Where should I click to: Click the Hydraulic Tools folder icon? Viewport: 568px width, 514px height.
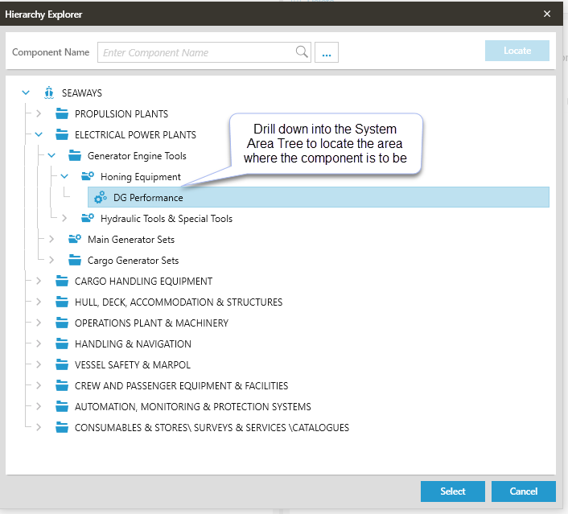coord(88,219)
